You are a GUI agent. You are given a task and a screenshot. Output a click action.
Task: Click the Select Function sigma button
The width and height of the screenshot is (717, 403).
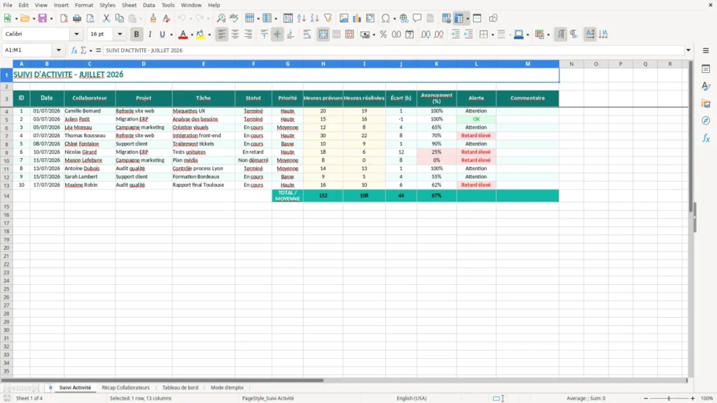click(x=84, y=50)
